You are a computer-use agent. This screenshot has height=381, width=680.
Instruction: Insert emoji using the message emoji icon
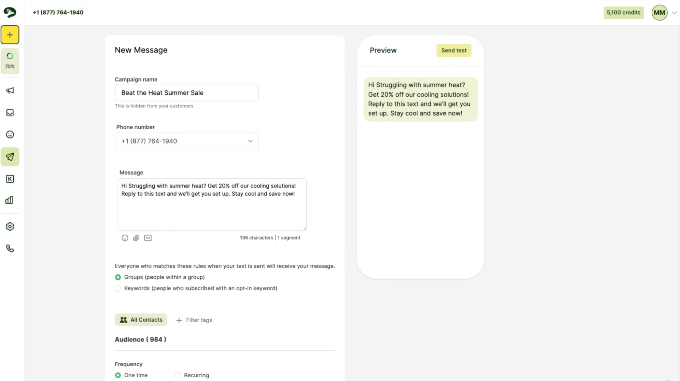coord(125,238)
